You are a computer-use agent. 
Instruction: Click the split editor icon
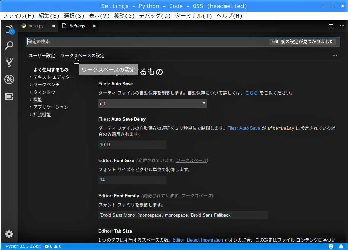[x=331, y=26]
